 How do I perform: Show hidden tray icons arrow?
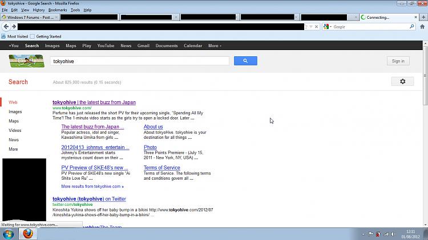(x=364, y=234)
